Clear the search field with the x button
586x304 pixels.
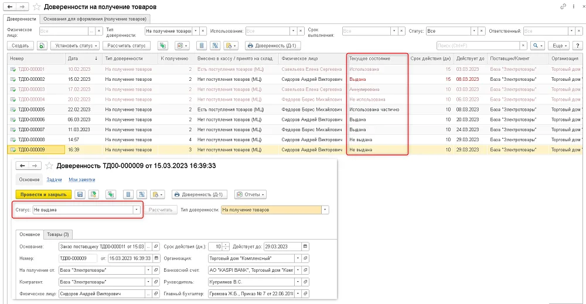point(523,46)
